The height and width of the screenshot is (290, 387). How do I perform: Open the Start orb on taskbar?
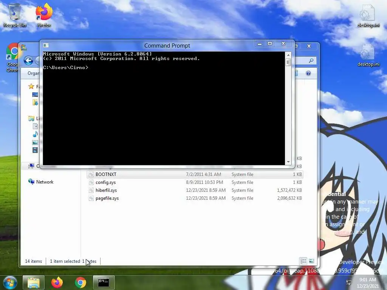[x=10, y=282]
